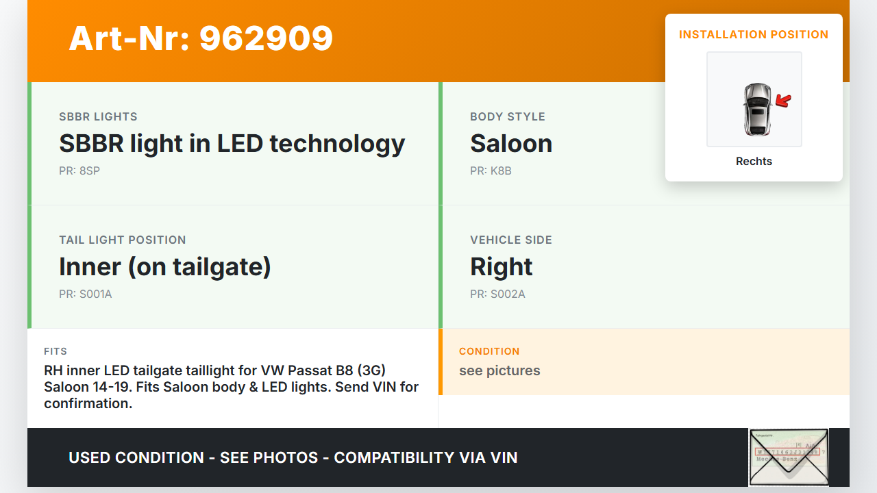
Task: Click the Rechts label under the car
Action: tap(754, 162)
